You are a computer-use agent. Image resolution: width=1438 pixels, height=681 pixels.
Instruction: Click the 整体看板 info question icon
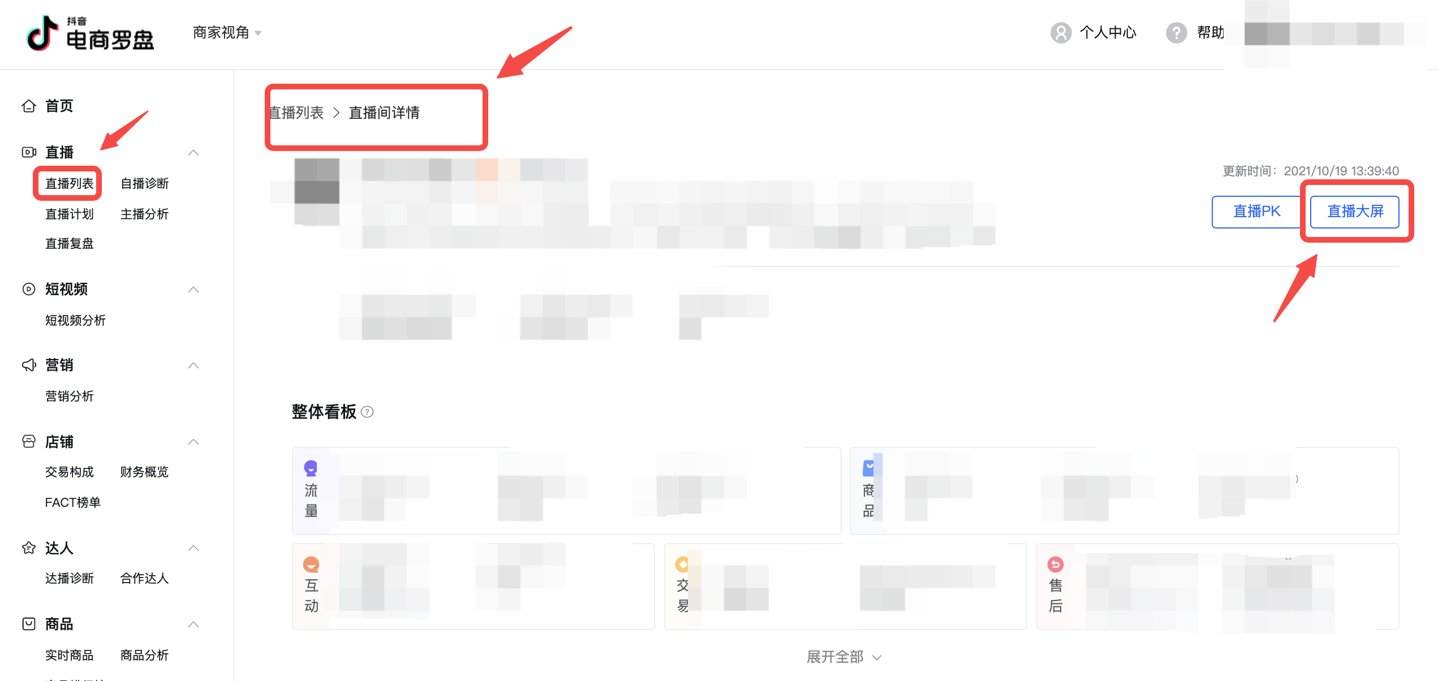pos(367,412)
